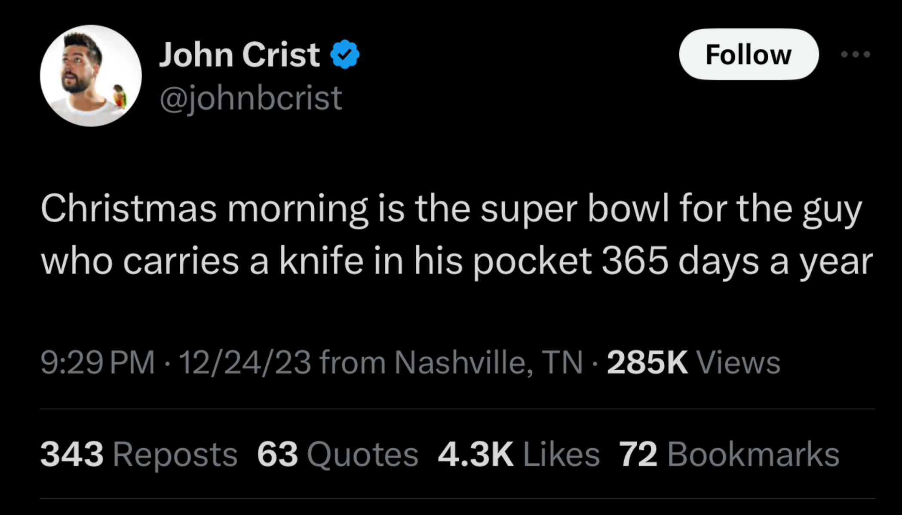Open the @johnbcrist handle link
This screenshot has width=902, height=515.
pyautogui.click(x=251, y=98)
